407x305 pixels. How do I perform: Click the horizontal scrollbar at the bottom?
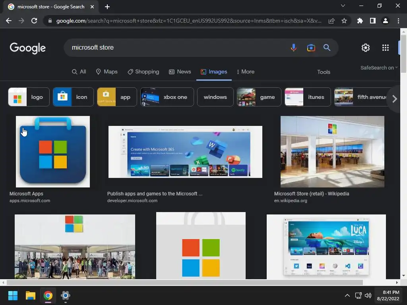pyautogui.click(x=184, y=282)
